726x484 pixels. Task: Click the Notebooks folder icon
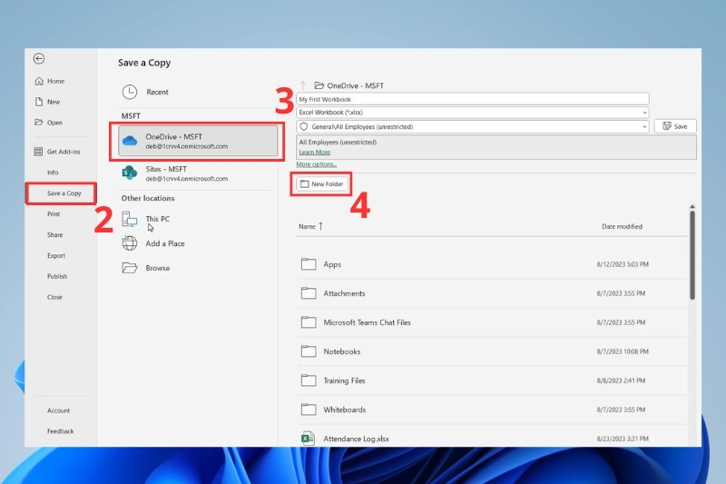309,351
